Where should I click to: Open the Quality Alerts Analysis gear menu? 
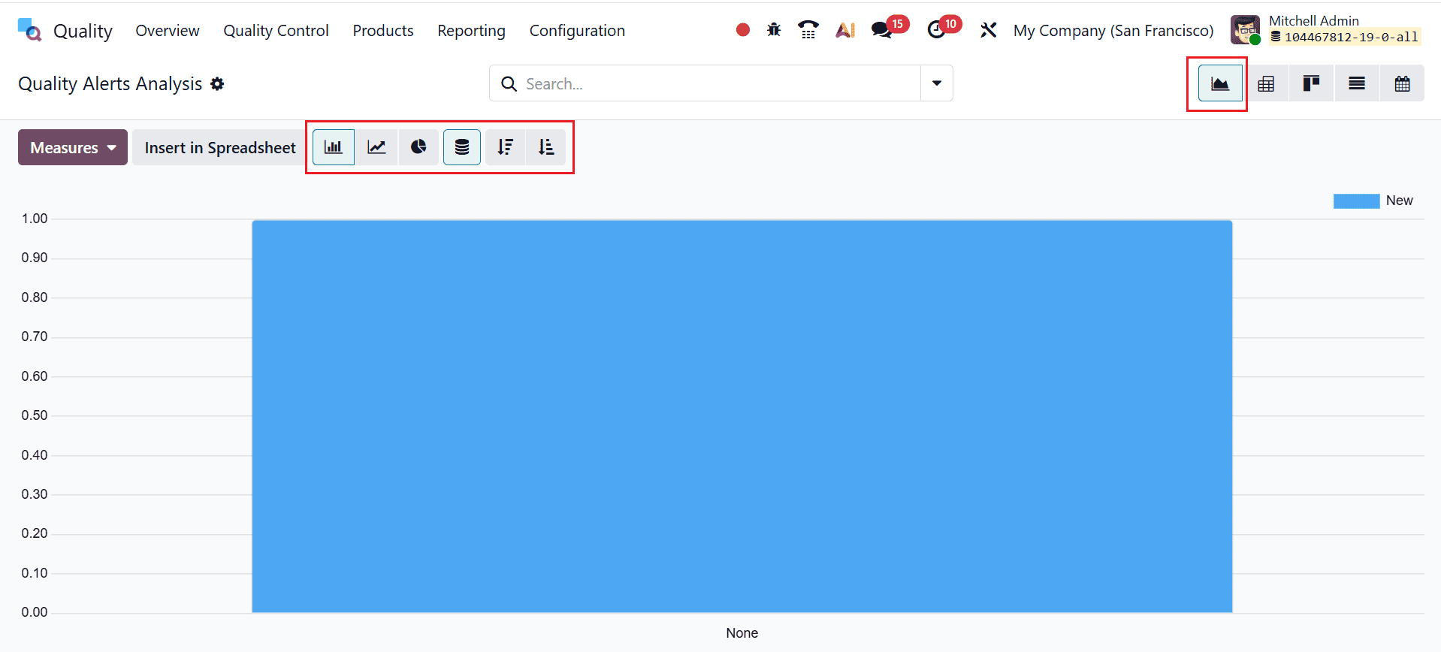point(217,84)
